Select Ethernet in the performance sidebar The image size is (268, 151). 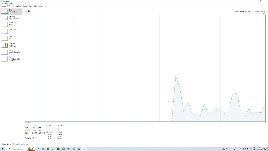11,45
